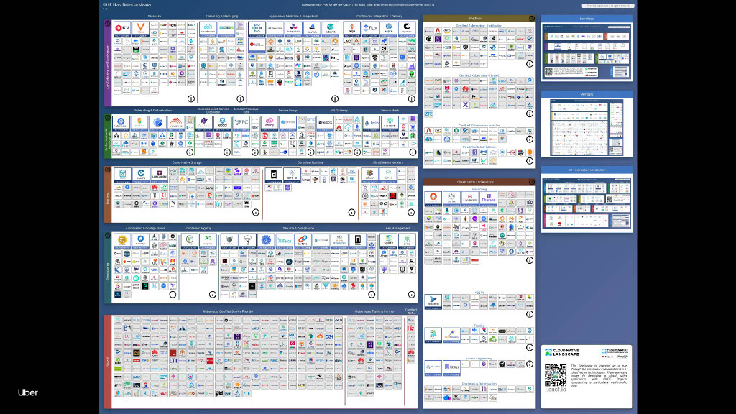This screenshot has width=736, height=414.
Task: Show Automation & Configuration info
Action: pyautogui.click(x=172, y=294)
